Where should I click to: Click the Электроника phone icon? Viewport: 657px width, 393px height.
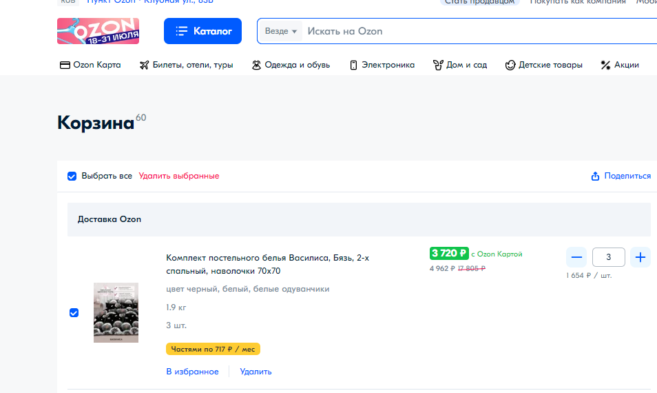[x=354, y=65]
